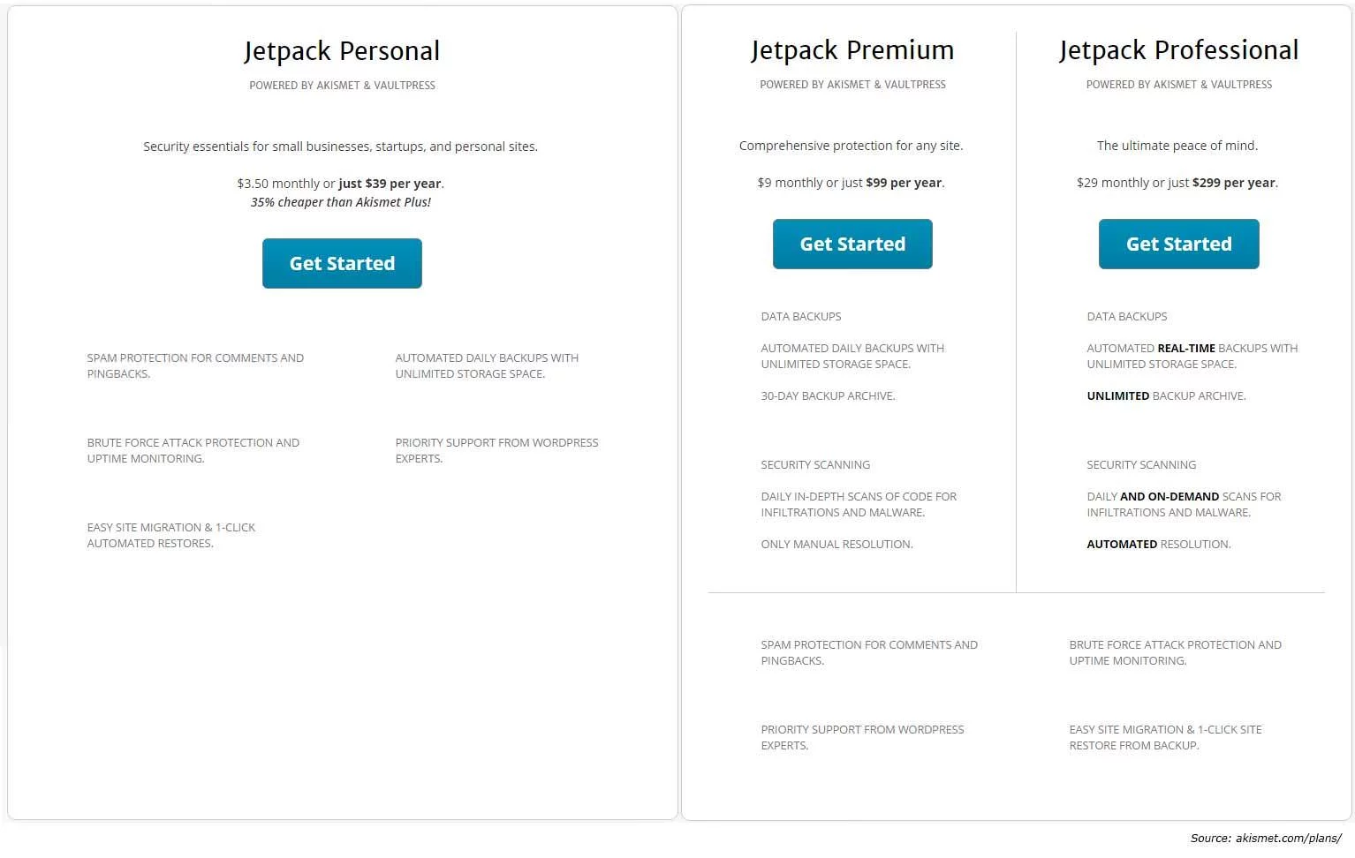The width and height of the screenshot is (1355, 858).
Task: Click Premium's '30-day backup archive' feature
Action: coord(828,396)
